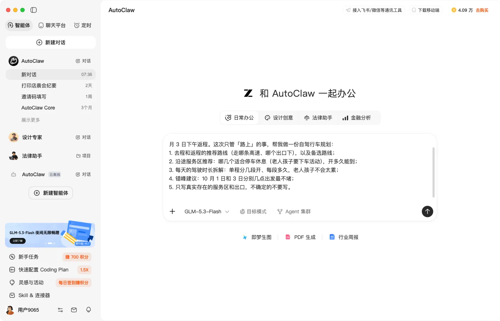Click 接入飞书/微信等通讯工具

374,10
